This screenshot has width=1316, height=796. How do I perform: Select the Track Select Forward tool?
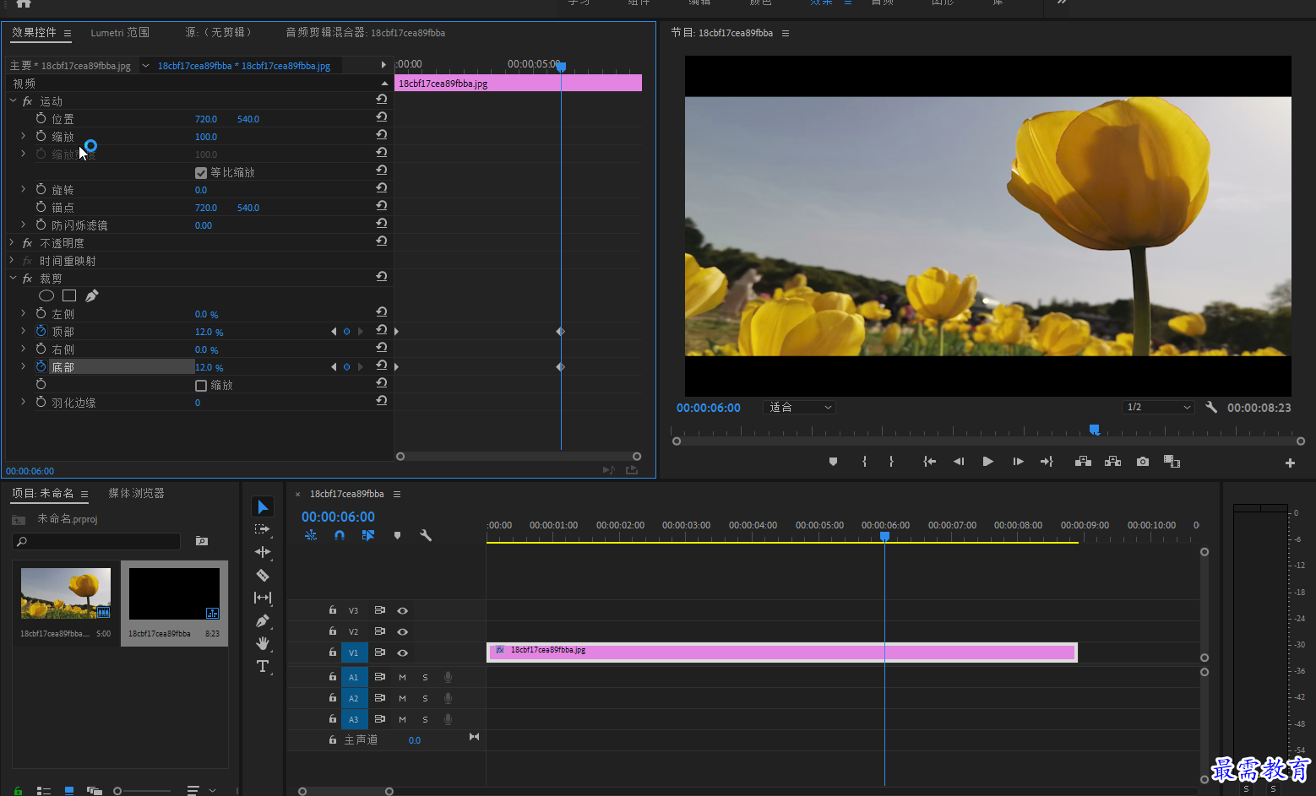pos(263,529)
